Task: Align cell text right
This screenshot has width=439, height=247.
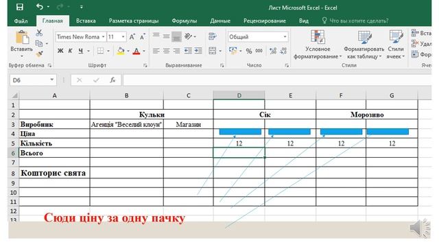Action: (x=177, y=51)
